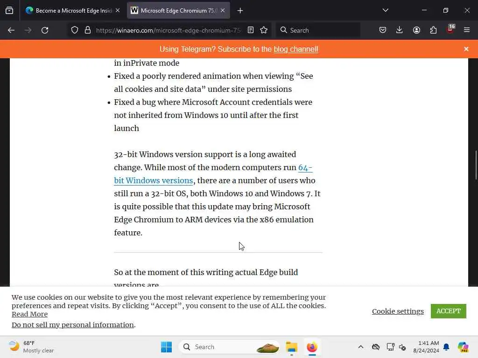Open uBlock extension icon with badge 16
The width and height of the screenshot is (478, 358).
click(450, 29)
